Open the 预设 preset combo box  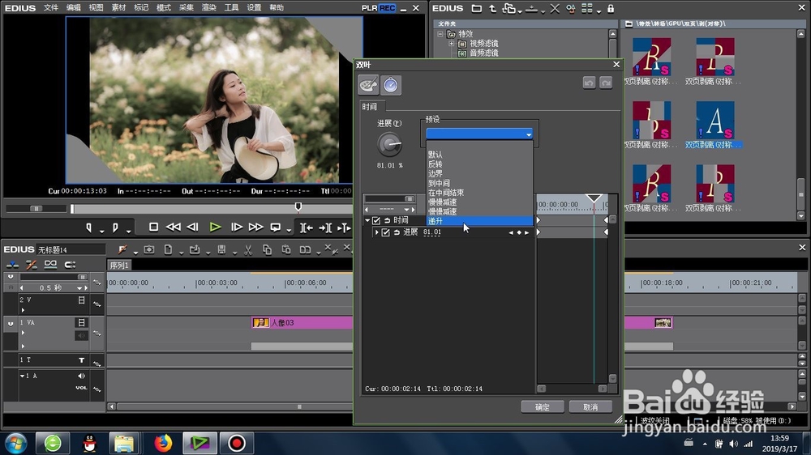click(x=479, y=134)
